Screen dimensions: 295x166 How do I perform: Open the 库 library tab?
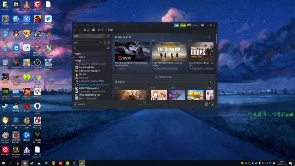94,30
